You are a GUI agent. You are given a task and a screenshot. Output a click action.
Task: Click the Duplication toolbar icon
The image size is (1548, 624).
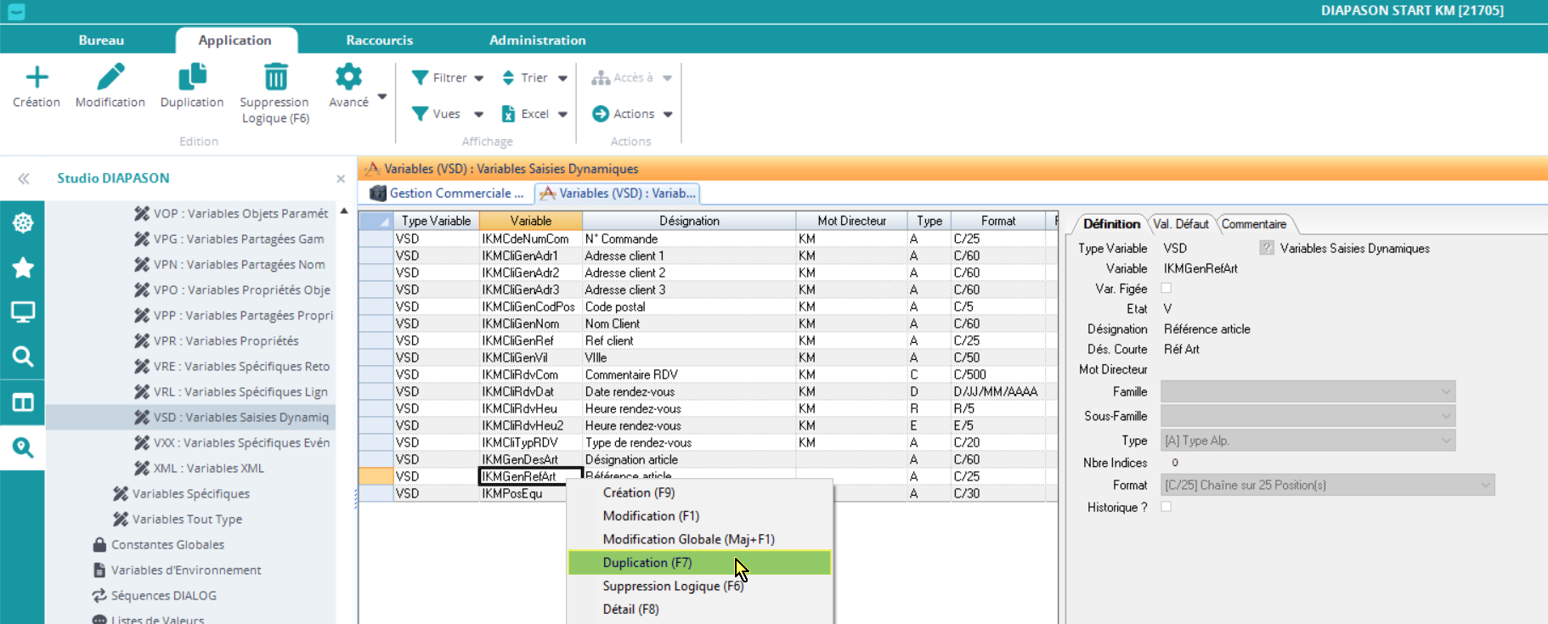click(x=192, y=78)
